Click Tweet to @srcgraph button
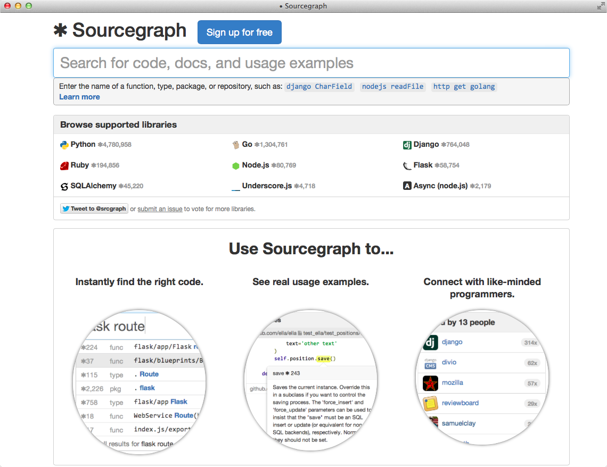607x467 pixels. pos(94,209)
